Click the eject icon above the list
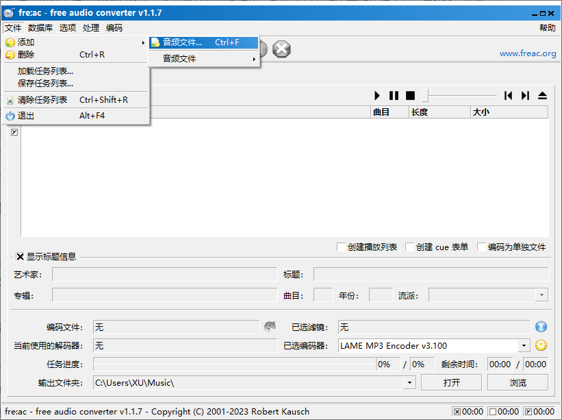 (542, 96)
